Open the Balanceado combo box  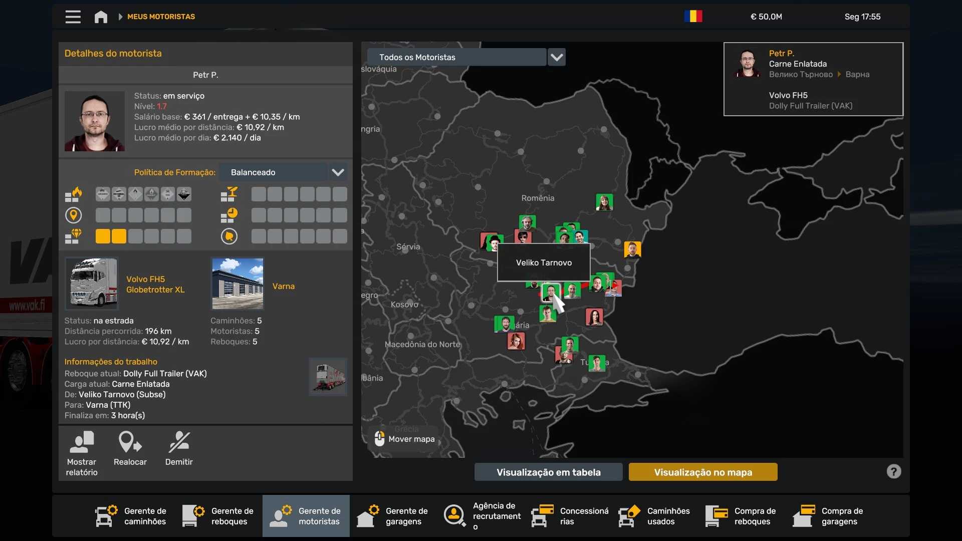[273, 172]
